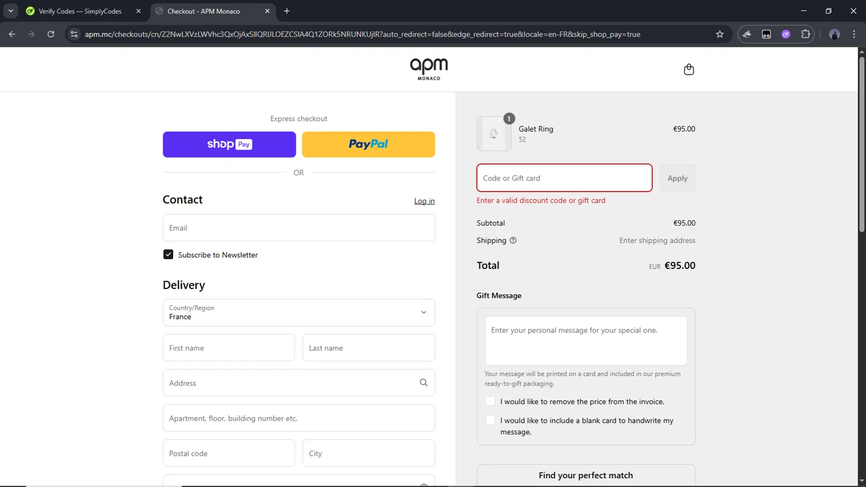This screenshot has height=487, width=866.
Task: Click the Find your perfect match heading
Action: tap(585, 475)
